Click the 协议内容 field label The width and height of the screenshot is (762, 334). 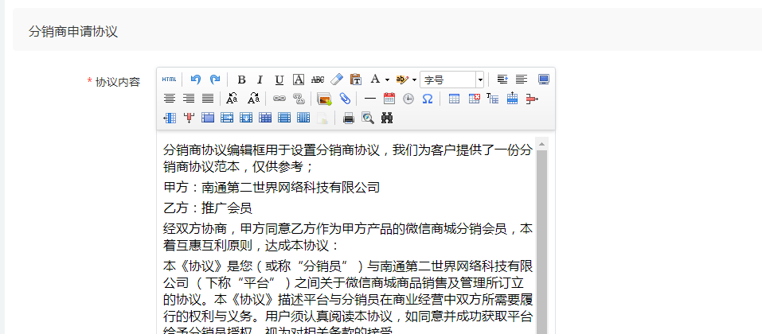[x=118, y=82]
